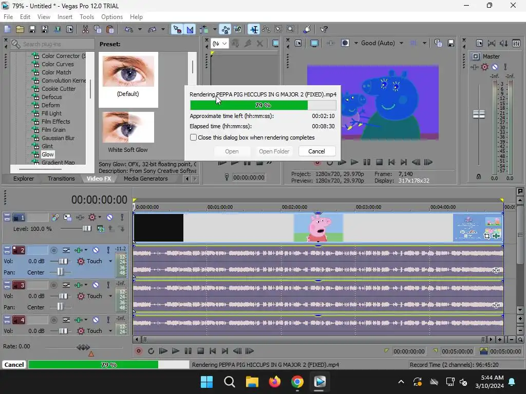Select Film Grain in the Video FX list

point(53,130)
